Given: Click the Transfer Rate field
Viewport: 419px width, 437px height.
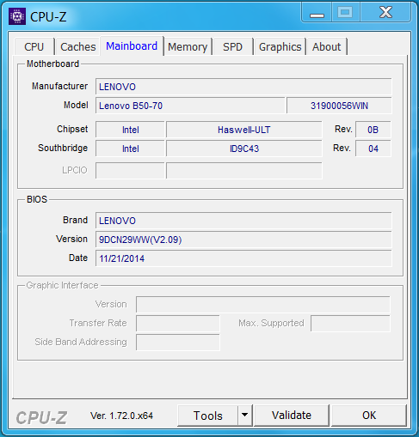Looking at the screenshot, I should click(x=178, y=324).
